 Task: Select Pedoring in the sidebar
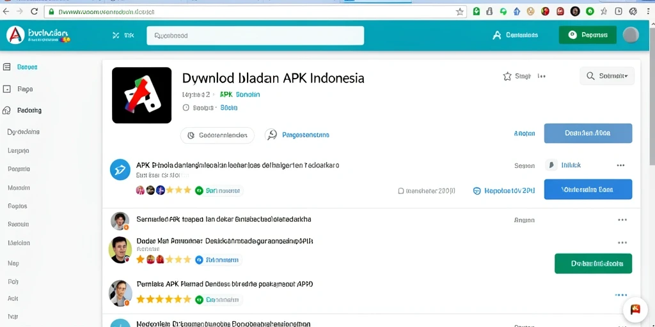click(x=29, y=110)
